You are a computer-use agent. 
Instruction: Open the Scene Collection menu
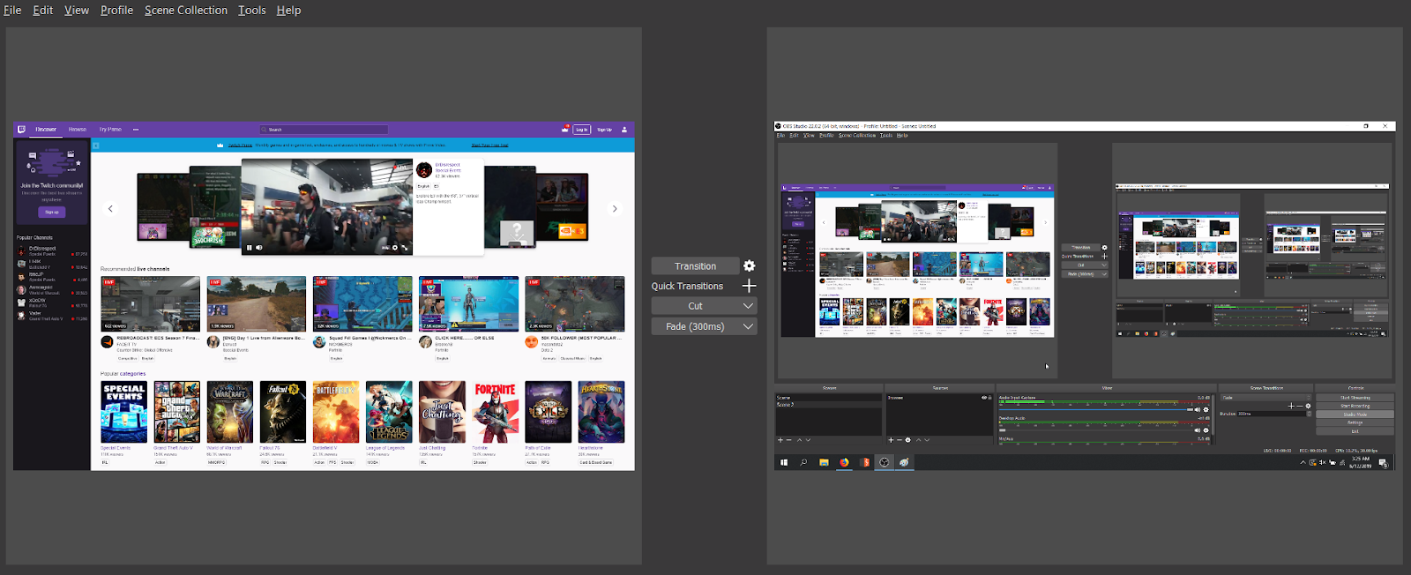[186, 10]
